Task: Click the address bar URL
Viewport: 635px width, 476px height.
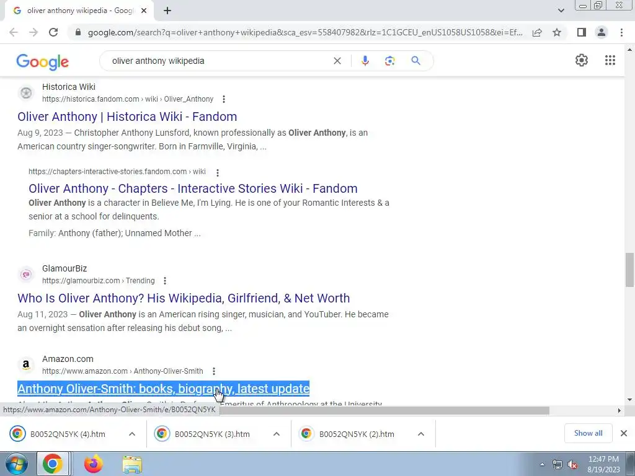Action: [x=305, y=32]
